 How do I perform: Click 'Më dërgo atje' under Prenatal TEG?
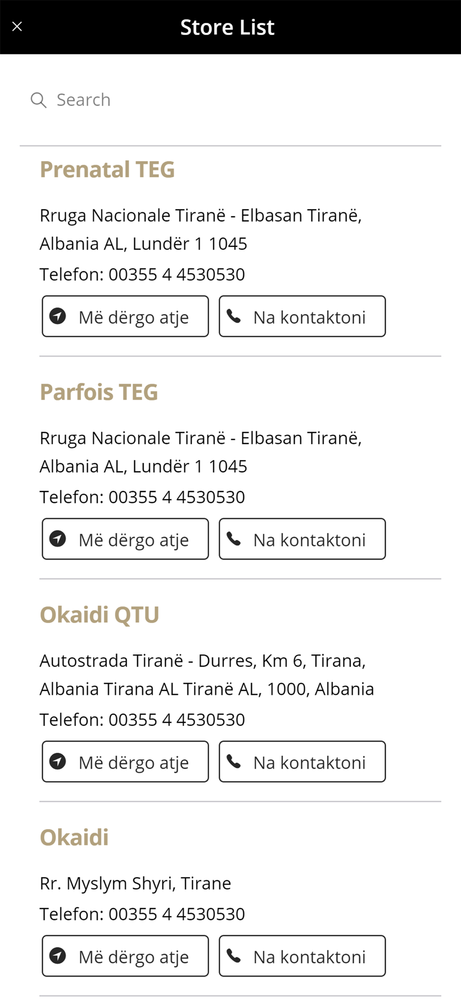[x=125, y=316]
